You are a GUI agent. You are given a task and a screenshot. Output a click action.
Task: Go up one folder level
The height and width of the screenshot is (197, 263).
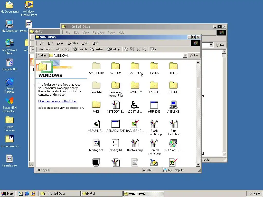pyautogui.click(x=67, y=49)
